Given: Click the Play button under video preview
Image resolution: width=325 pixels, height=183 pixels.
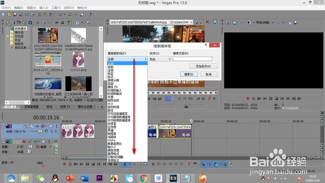Looking at the screenshot, I should click(265, 98).
